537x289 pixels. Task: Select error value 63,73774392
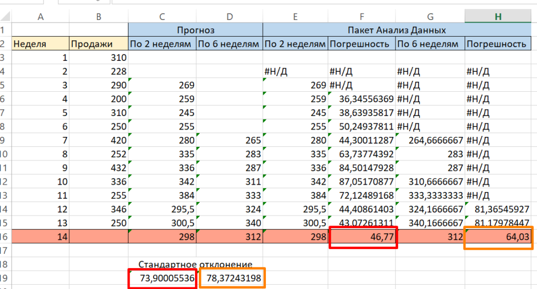pos(362,154)
